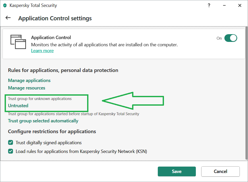Click the Cancel button

coord(220,171)
